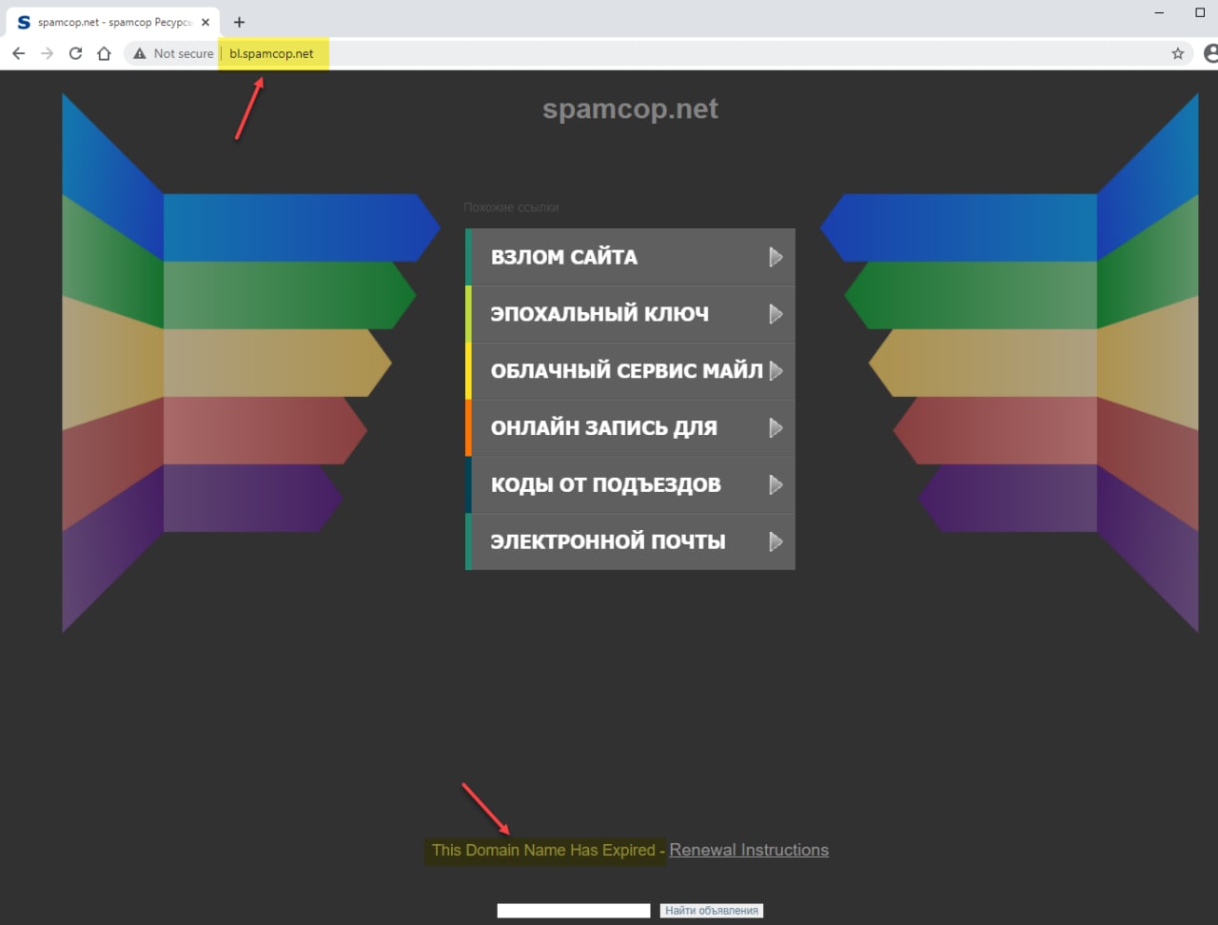
Task: Click the arrow beside ЭПОХАЛЬНЫЙ КЛЮЧ
Action: (776, 314)
